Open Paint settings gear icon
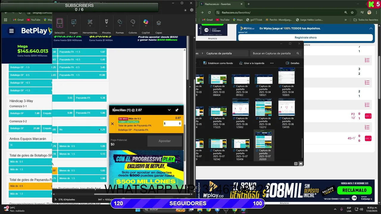 [x=192, y=10]
